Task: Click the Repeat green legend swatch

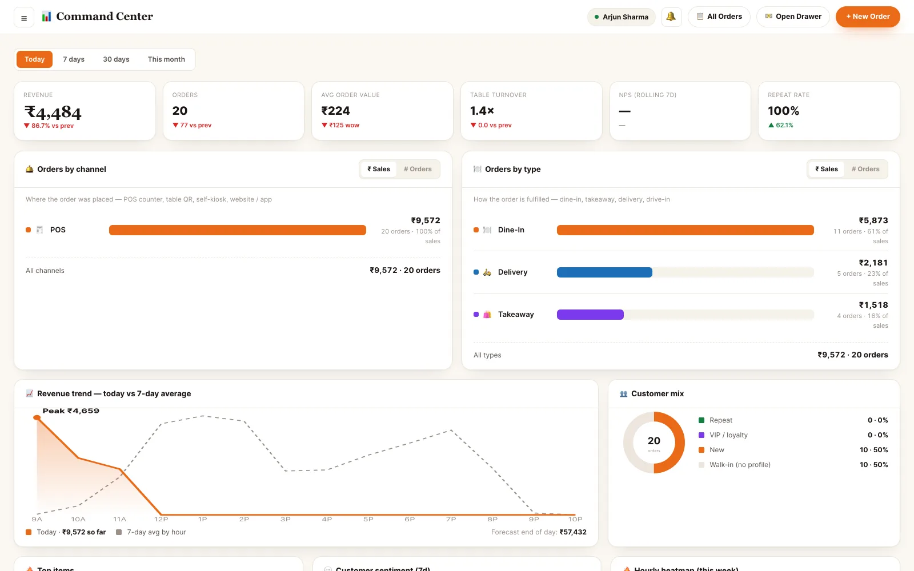Action: pos(701,420)
